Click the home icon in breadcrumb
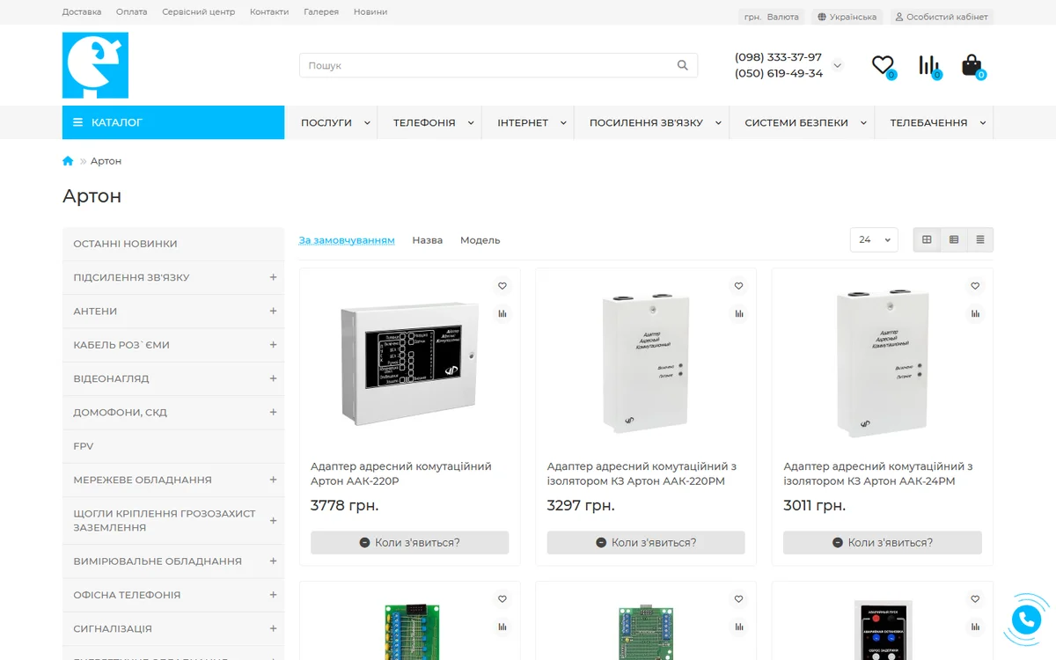Viewport: 1056px width, 660px height. click(x=68, y=161)
